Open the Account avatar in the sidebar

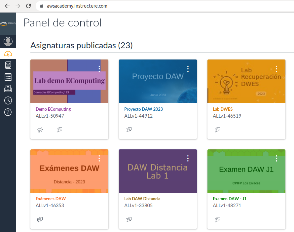pyautogui.click(x=8, y=41)
